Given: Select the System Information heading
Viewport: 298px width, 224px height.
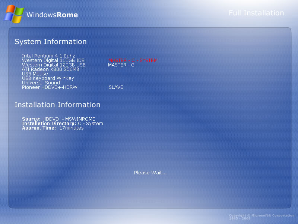Looking at the screenshot, I should (x=51, y=41).
